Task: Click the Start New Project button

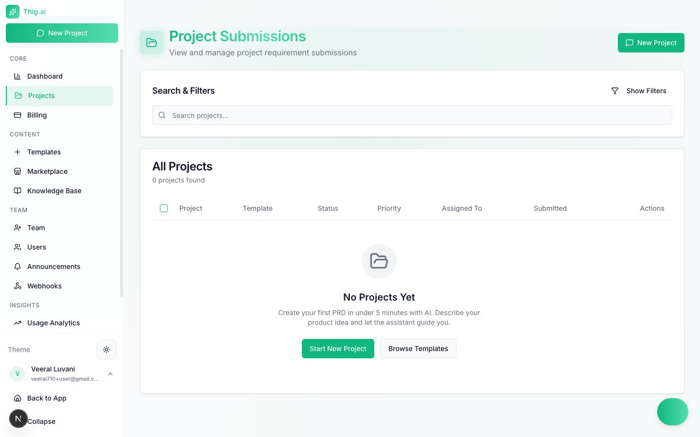Action: (338, 349)
